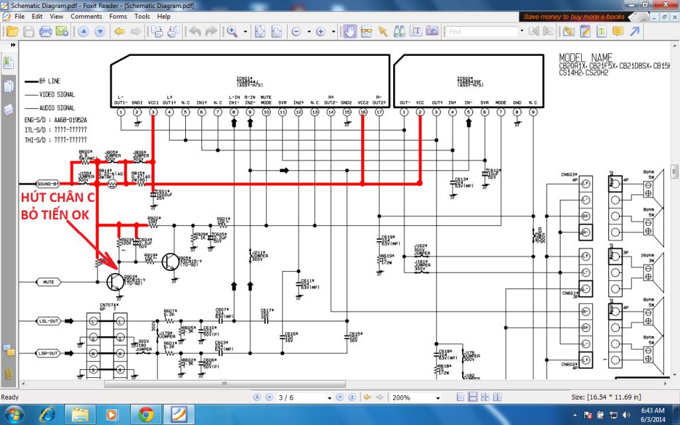This screenshot has width=680, height=425.
Task: Expand the 200% zoom level dropdown
Action: coord(440,398)
